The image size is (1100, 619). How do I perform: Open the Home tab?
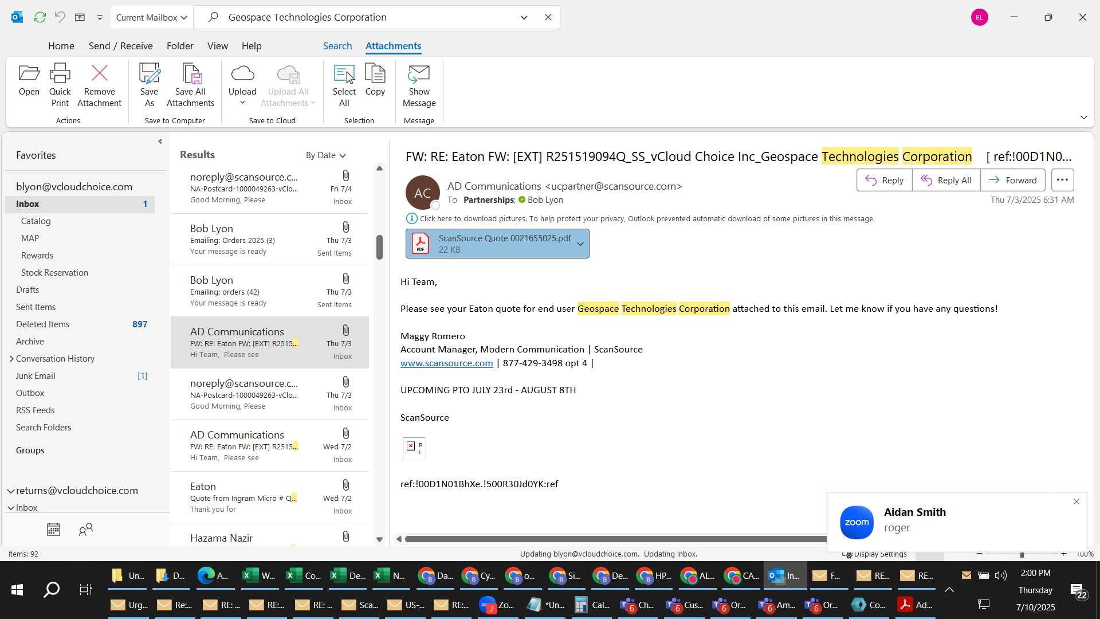[61, 46]
